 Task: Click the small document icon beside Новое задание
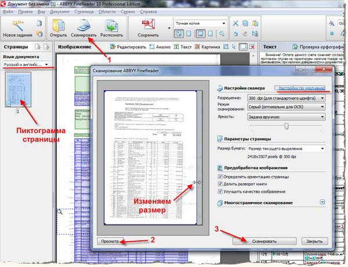[39, 23]
